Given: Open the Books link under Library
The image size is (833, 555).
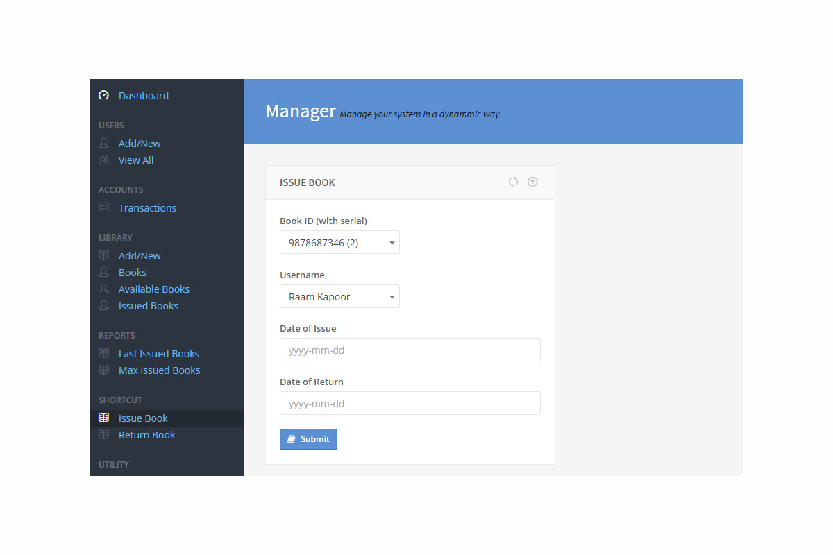Looking at the screenshot, I should [132, 273].
